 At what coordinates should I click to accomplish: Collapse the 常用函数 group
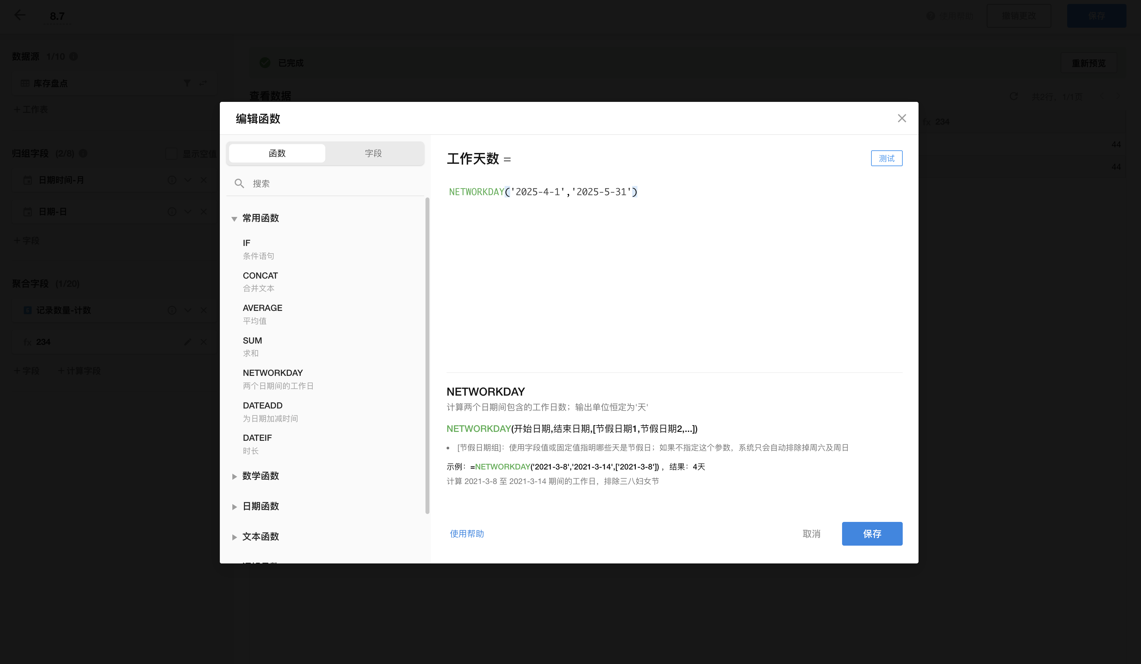[x=234, y=219]
